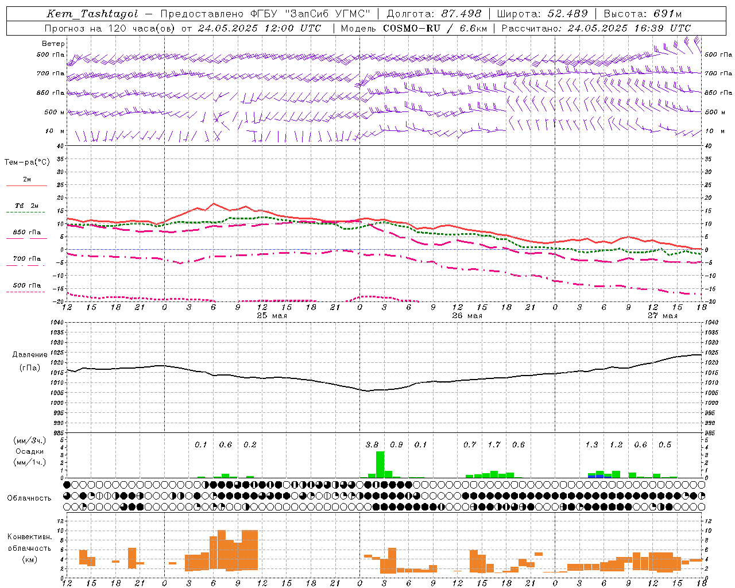Image resolution: width=735 pixels, height=588 pixels.
Task: Click the '0.2' precipitation amount value
Action: 250,445
